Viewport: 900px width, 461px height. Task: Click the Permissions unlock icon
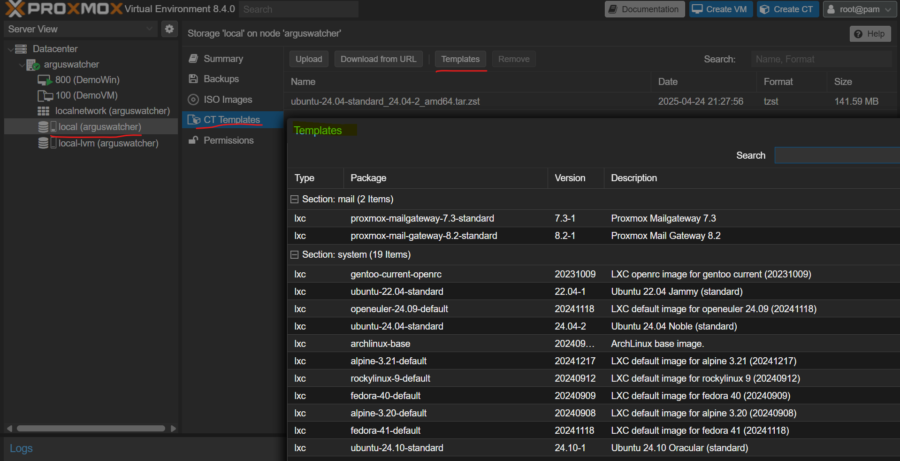193,140
